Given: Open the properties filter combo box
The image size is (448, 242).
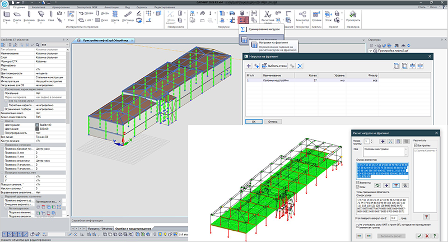Looking at the screenshot, I should click(55, 45).
